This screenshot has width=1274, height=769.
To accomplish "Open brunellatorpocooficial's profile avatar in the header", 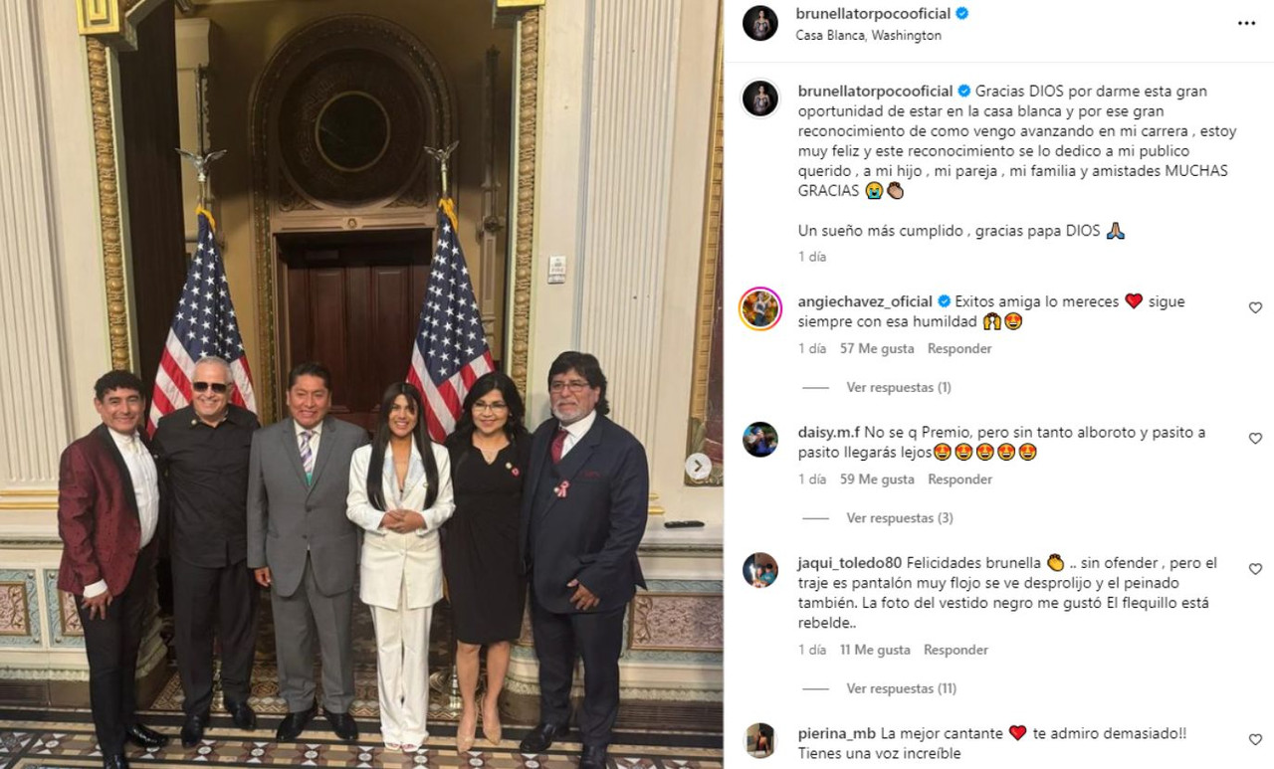I will pos(760,23).
